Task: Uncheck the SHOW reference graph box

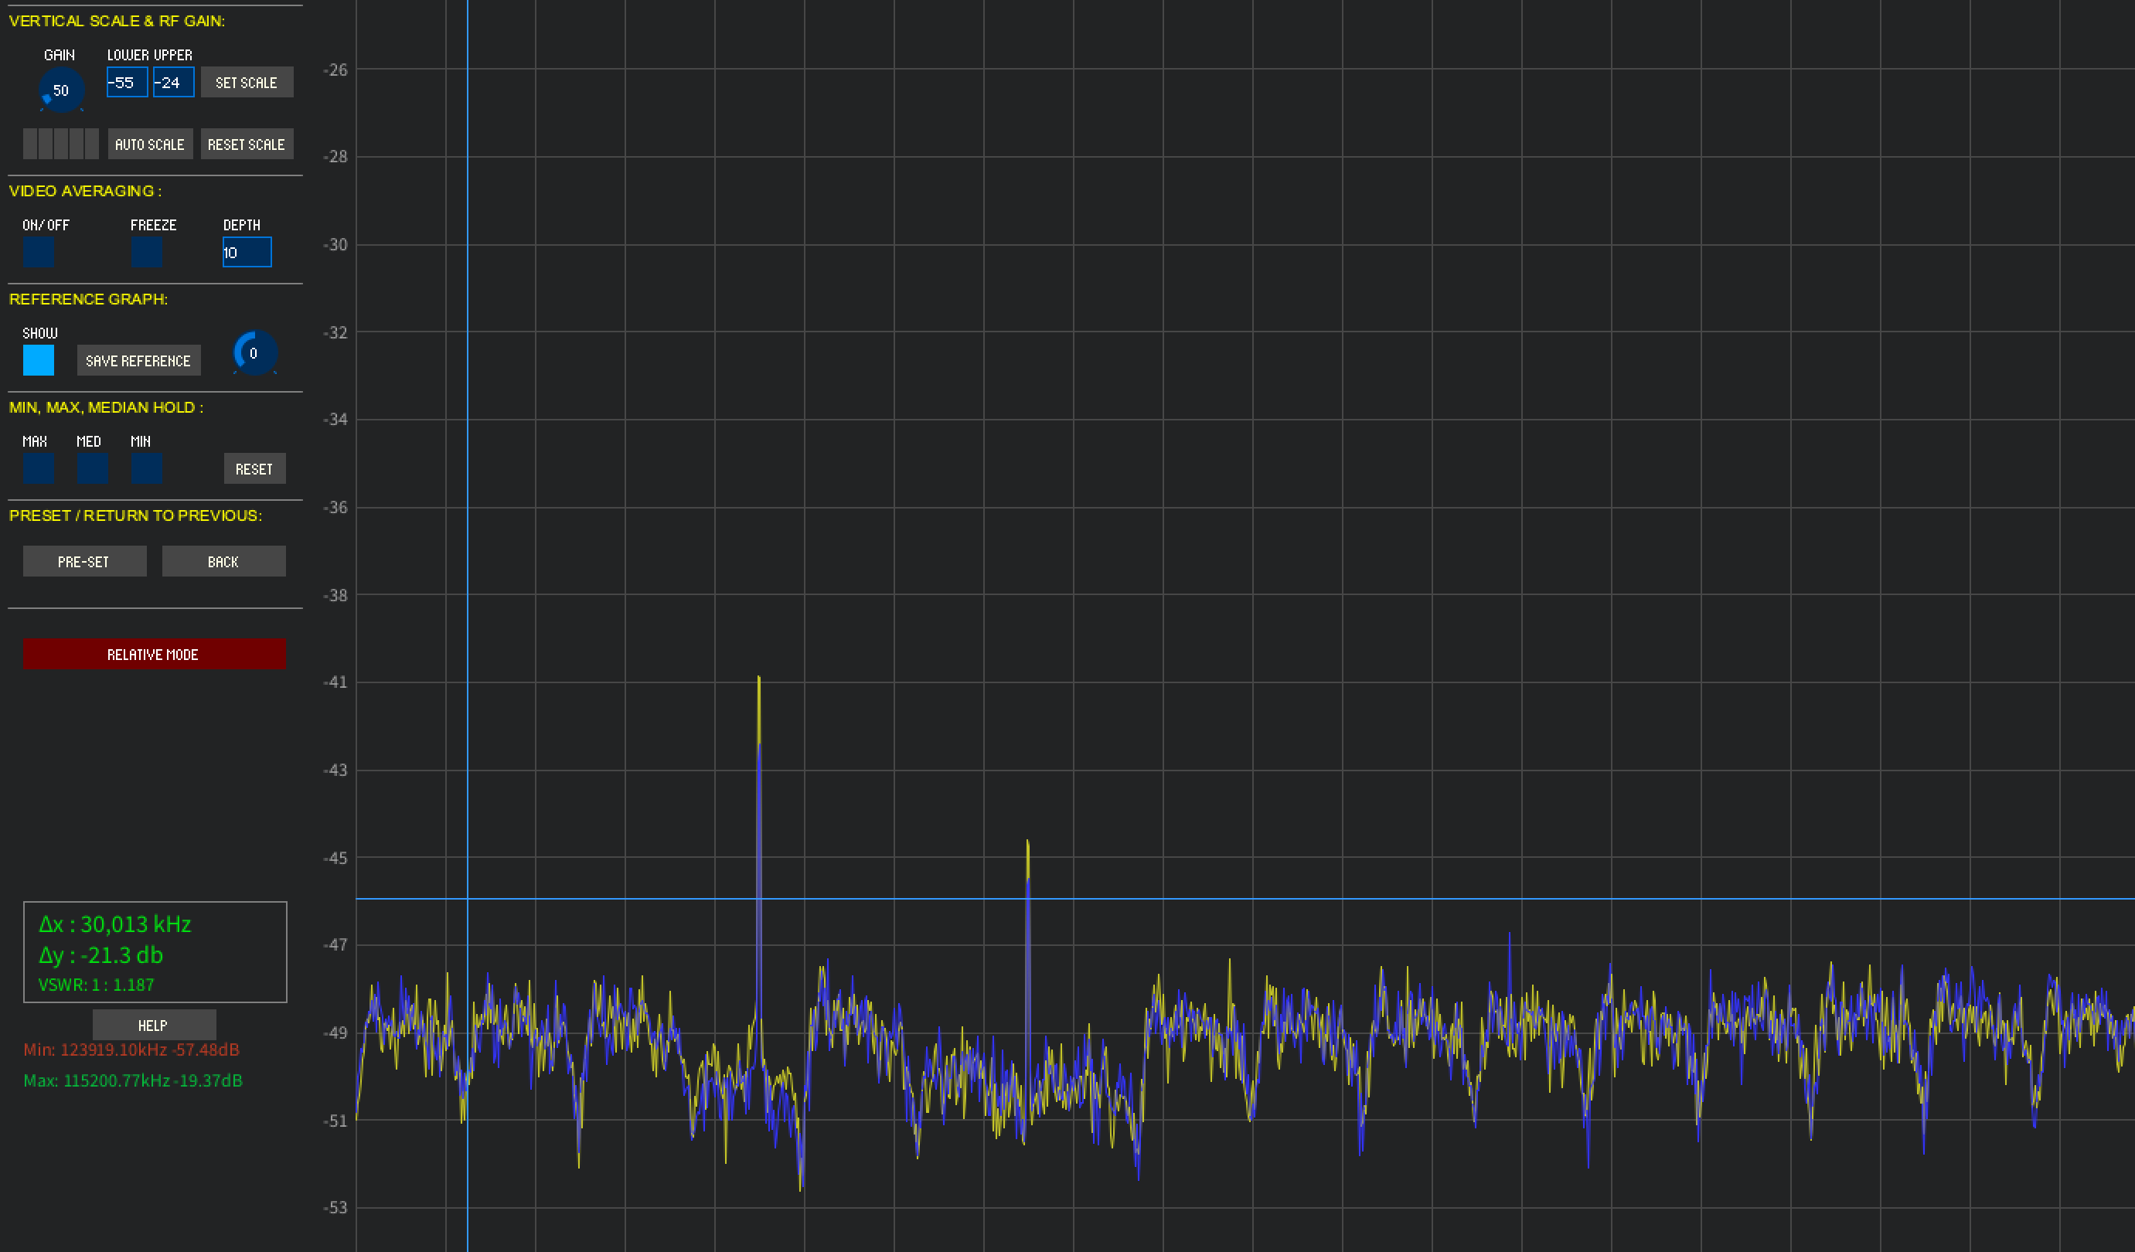Action: point(38,360)
